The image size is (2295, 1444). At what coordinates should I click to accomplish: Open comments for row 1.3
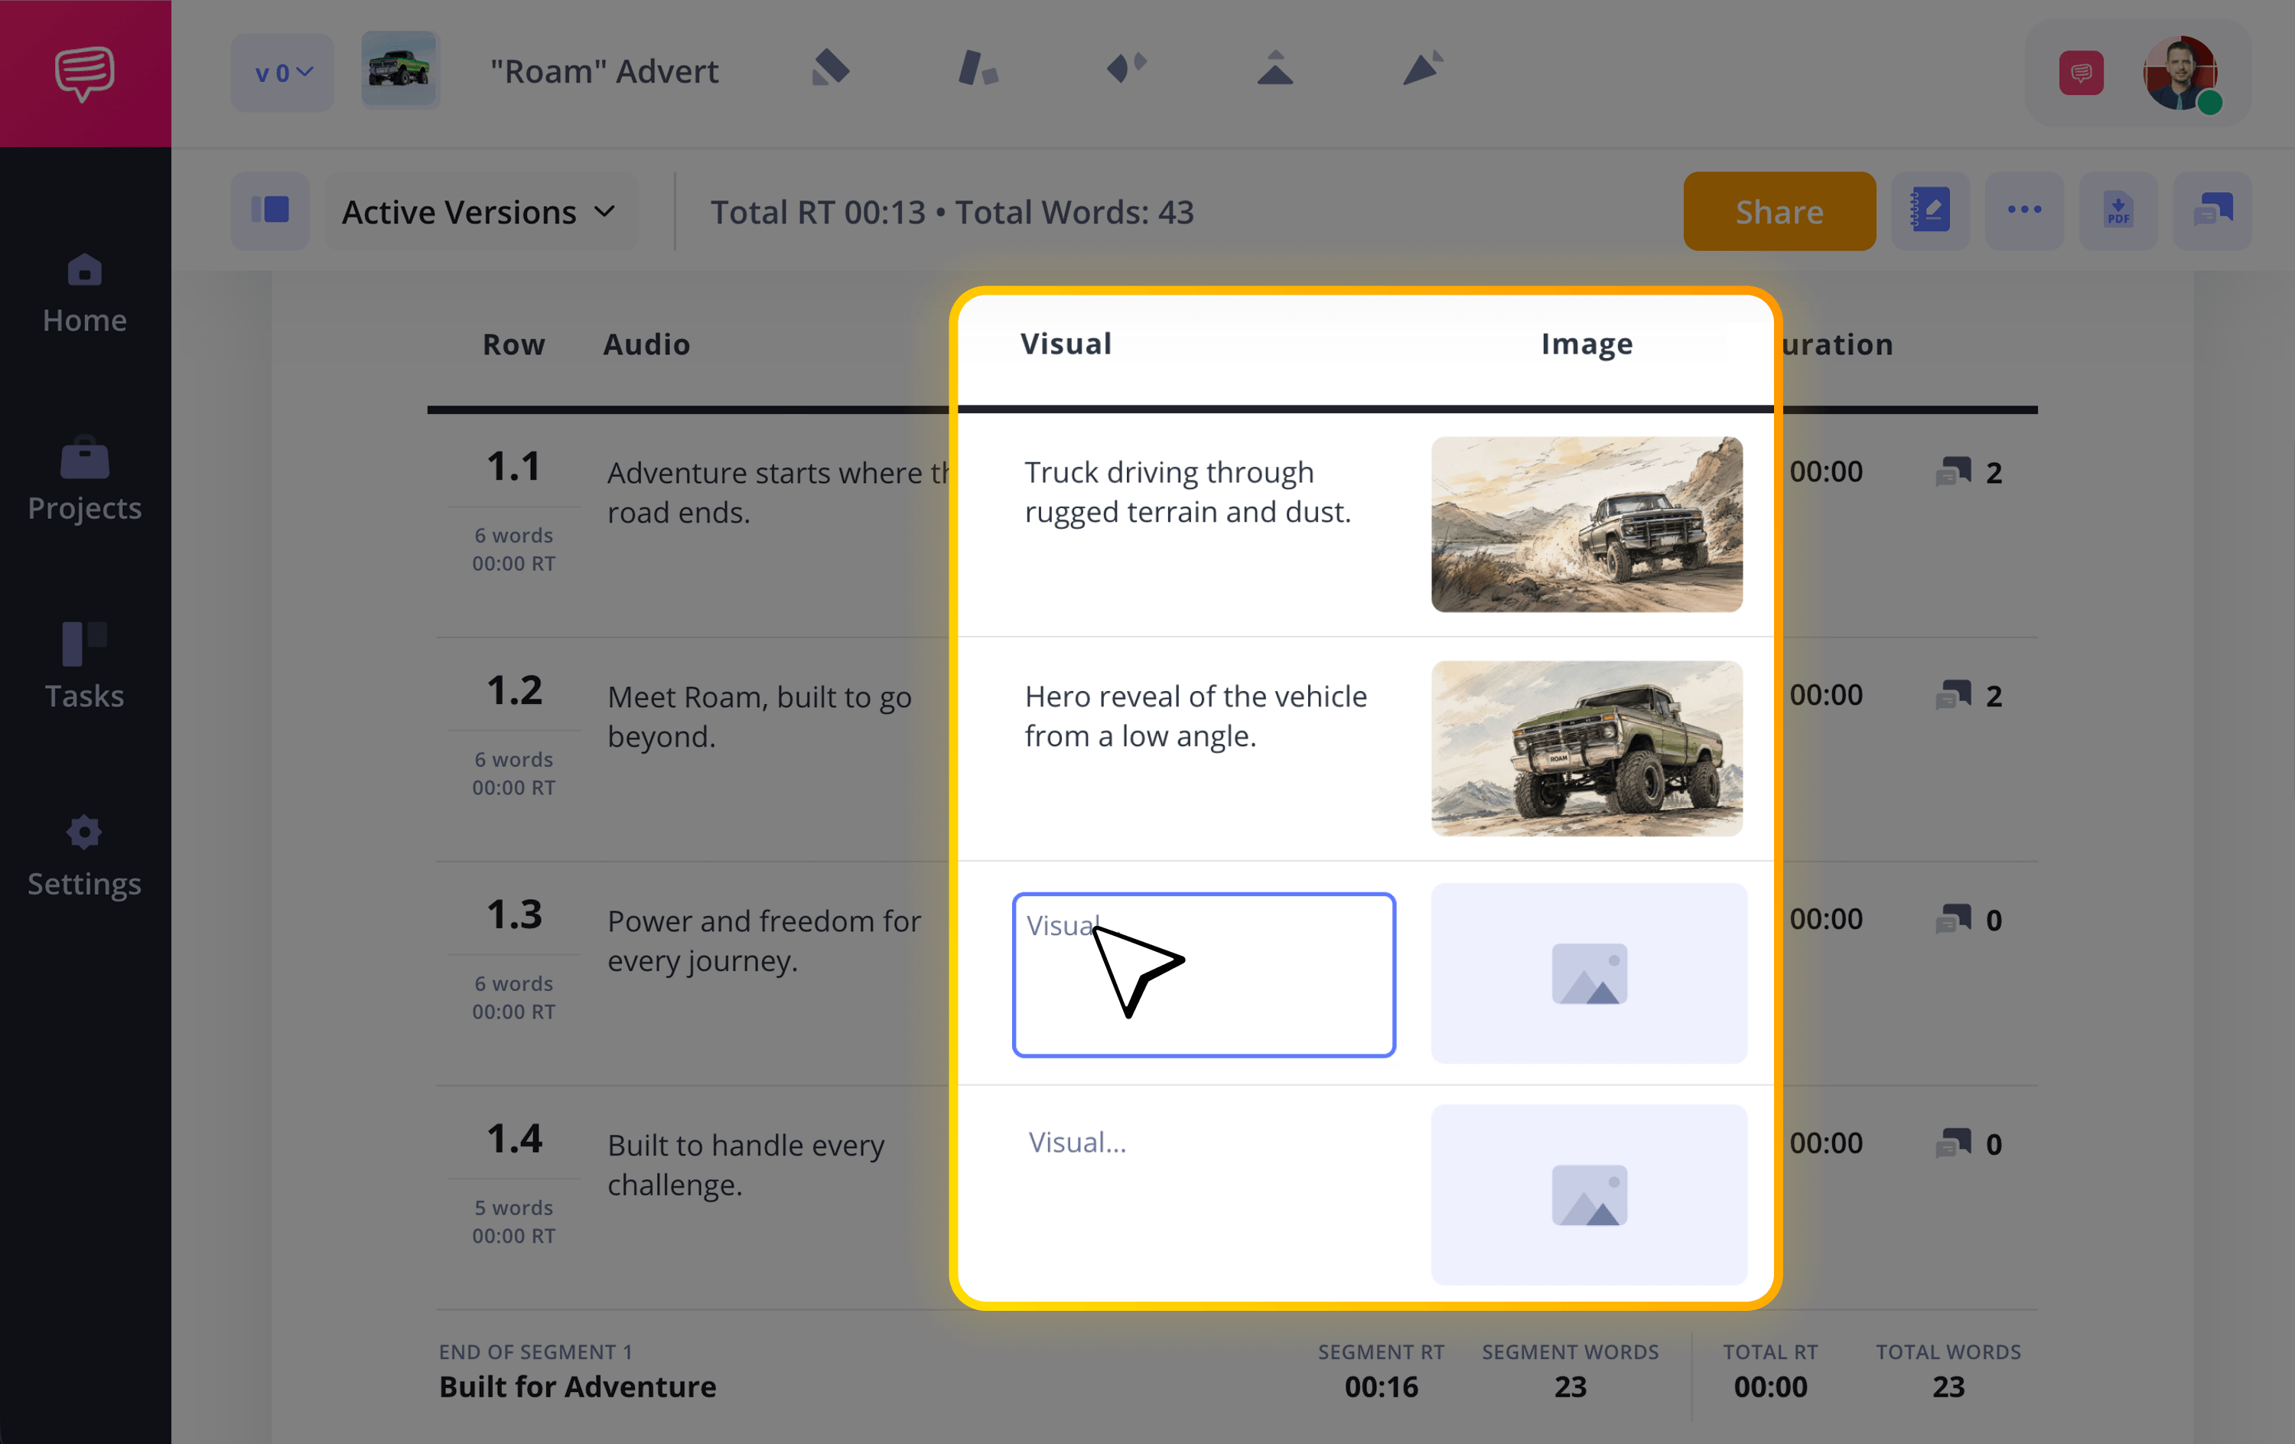(x=1968, y=920)
